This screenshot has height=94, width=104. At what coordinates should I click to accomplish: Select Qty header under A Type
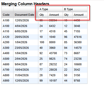(x=43, y=15)
